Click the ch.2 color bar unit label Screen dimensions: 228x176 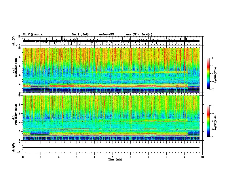point(216,122)
